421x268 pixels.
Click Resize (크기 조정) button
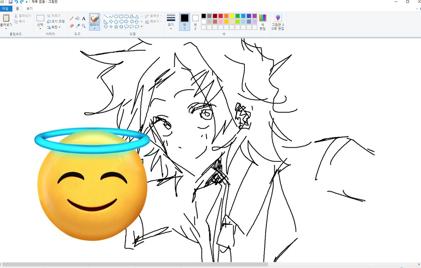56,21
